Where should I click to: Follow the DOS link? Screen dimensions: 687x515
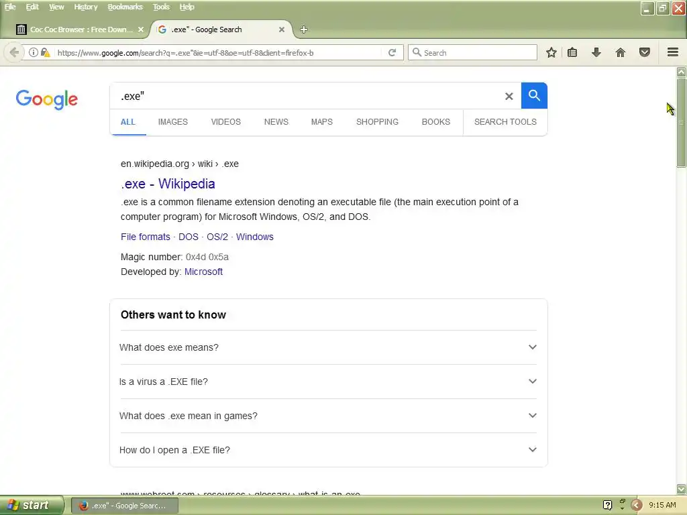coord(189,237)
